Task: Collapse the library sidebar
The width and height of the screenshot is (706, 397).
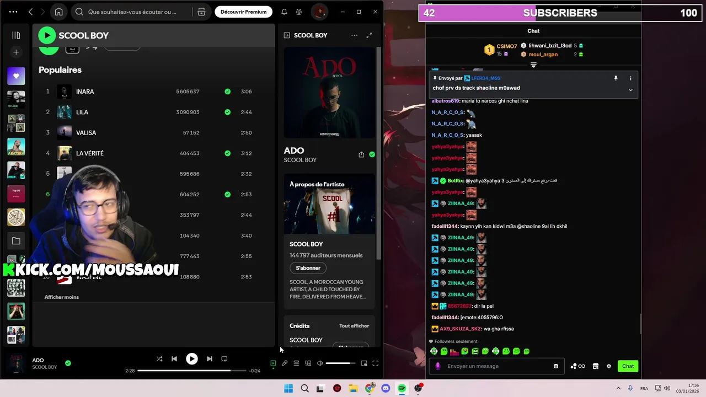Action: click(16, 35)
